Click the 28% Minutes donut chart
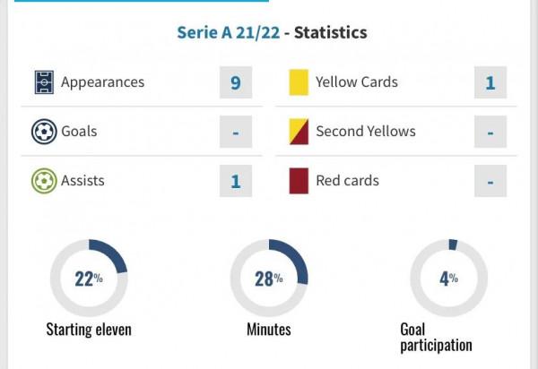 [269, 278]
